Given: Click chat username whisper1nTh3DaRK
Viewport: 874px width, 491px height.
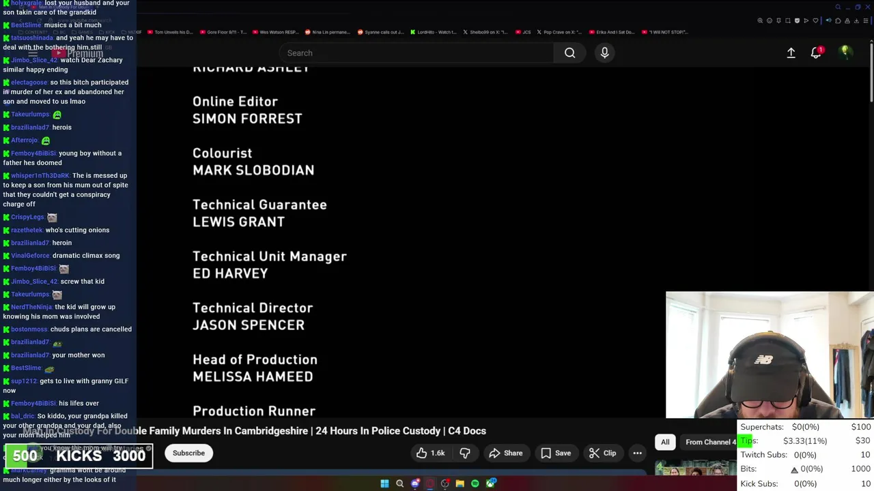Looking at the screenshot, I should click(x=40, y=176).
